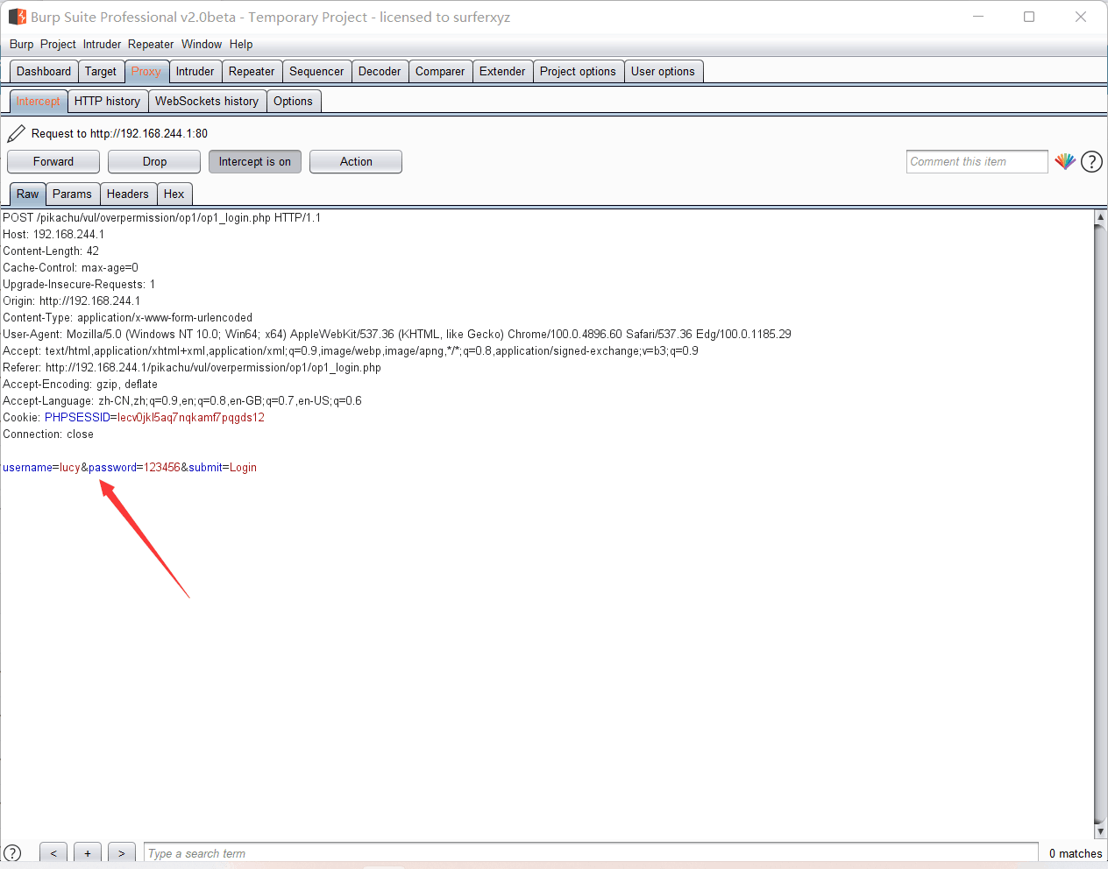This screenshot has height=869, width=1108.
Task: Click the 'Request to http://192.168.244.1:80' label
Action: pos(119,134)
